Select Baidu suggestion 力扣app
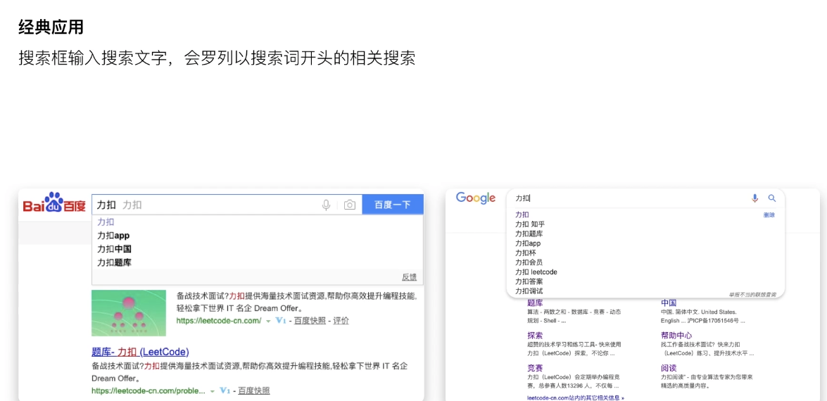The image size is (827, 401). 113,236
